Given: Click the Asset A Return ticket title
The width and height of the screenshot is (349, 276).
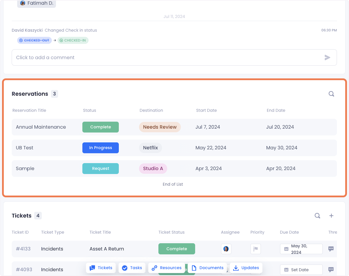Looking at the screenshot, I should tap(107, 249).
